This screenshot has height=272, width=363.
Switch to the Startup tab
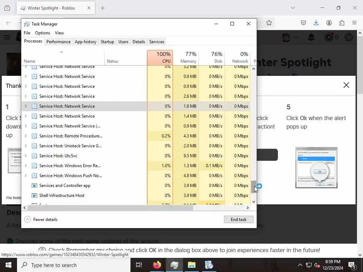[x=107, y=42]
